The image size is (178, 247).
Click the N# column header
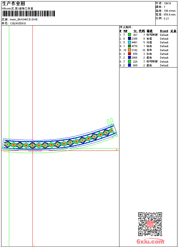125,31
